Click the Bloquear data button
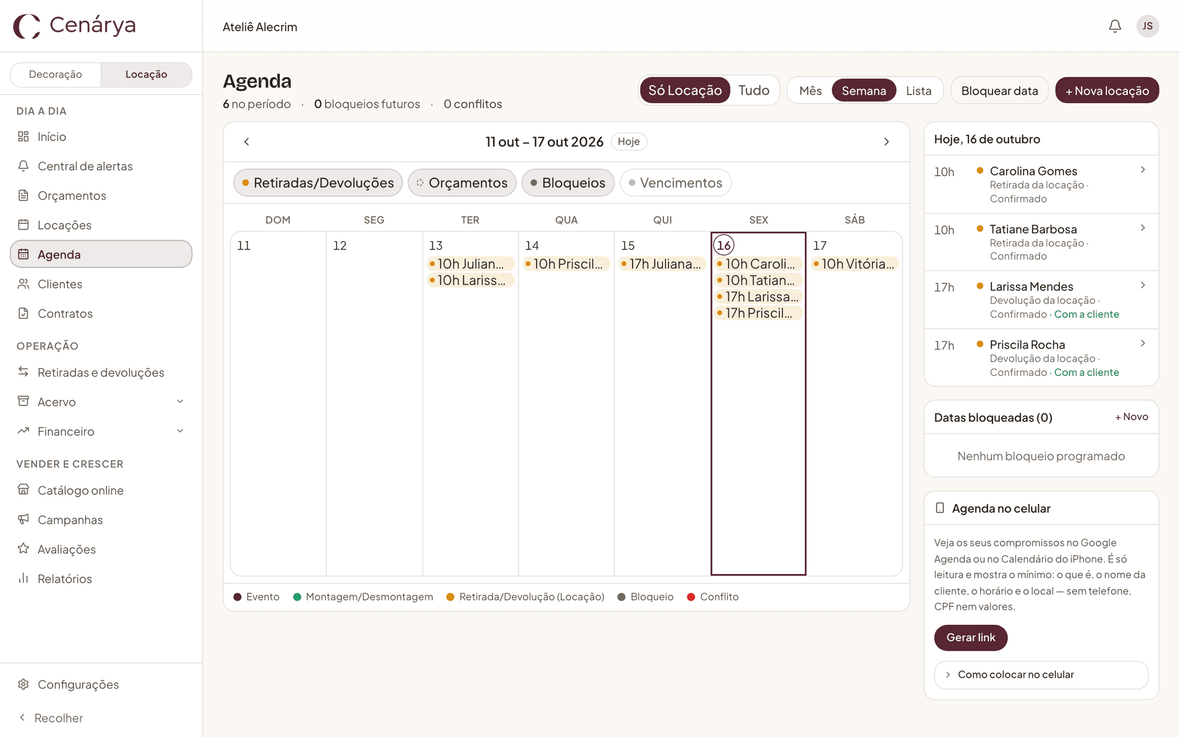The width and height of the screenshot is (1179, 737). click(999, 90)
